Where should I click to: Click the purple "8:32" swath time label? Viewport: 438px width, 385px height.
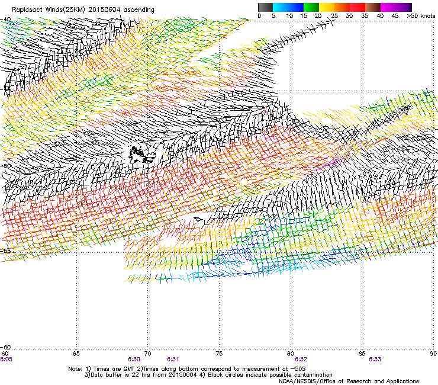(301, 360)
